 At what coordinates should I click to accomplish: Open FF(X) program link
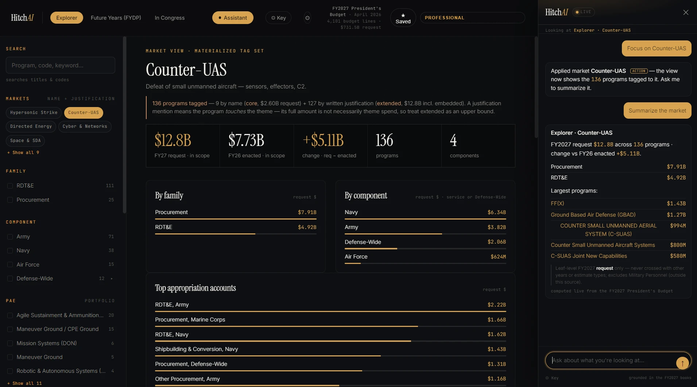[x=557, y=204]
